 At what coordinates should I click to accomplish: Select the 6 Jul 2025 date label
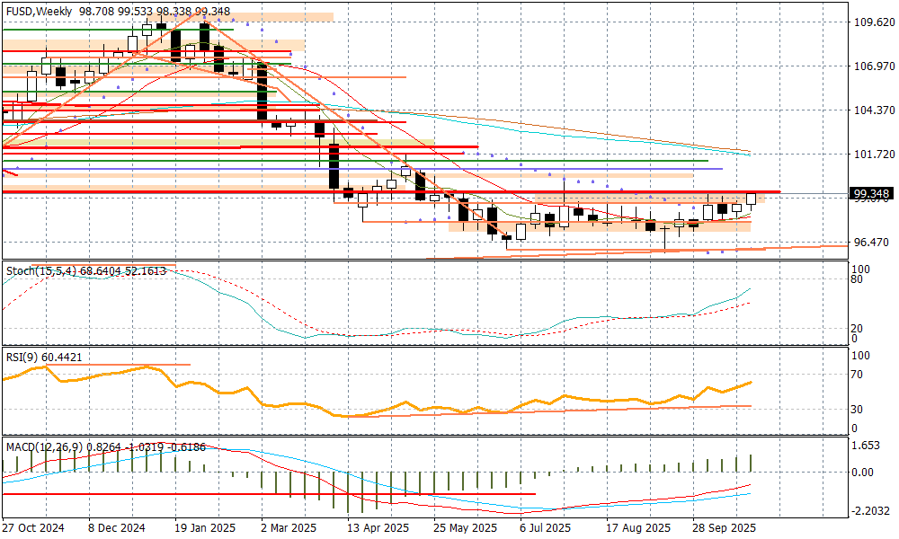click(543, 528)
